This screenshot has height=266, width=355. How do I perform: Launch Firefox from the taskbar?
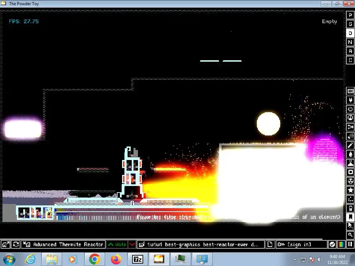coord(116,259)
